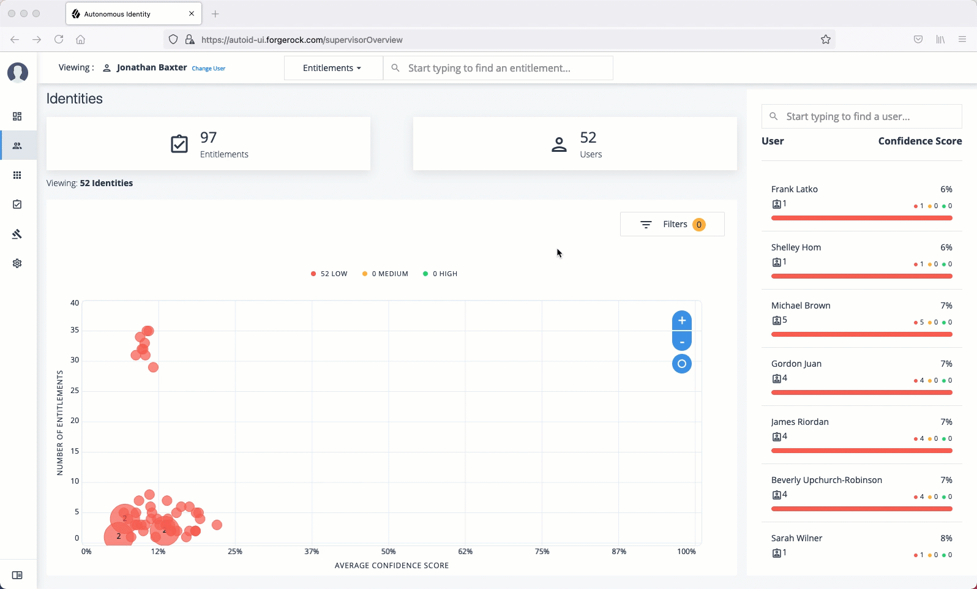Open the entitlements checklist icon in sidebar
977x589 pixels.
tap(17, 204)
